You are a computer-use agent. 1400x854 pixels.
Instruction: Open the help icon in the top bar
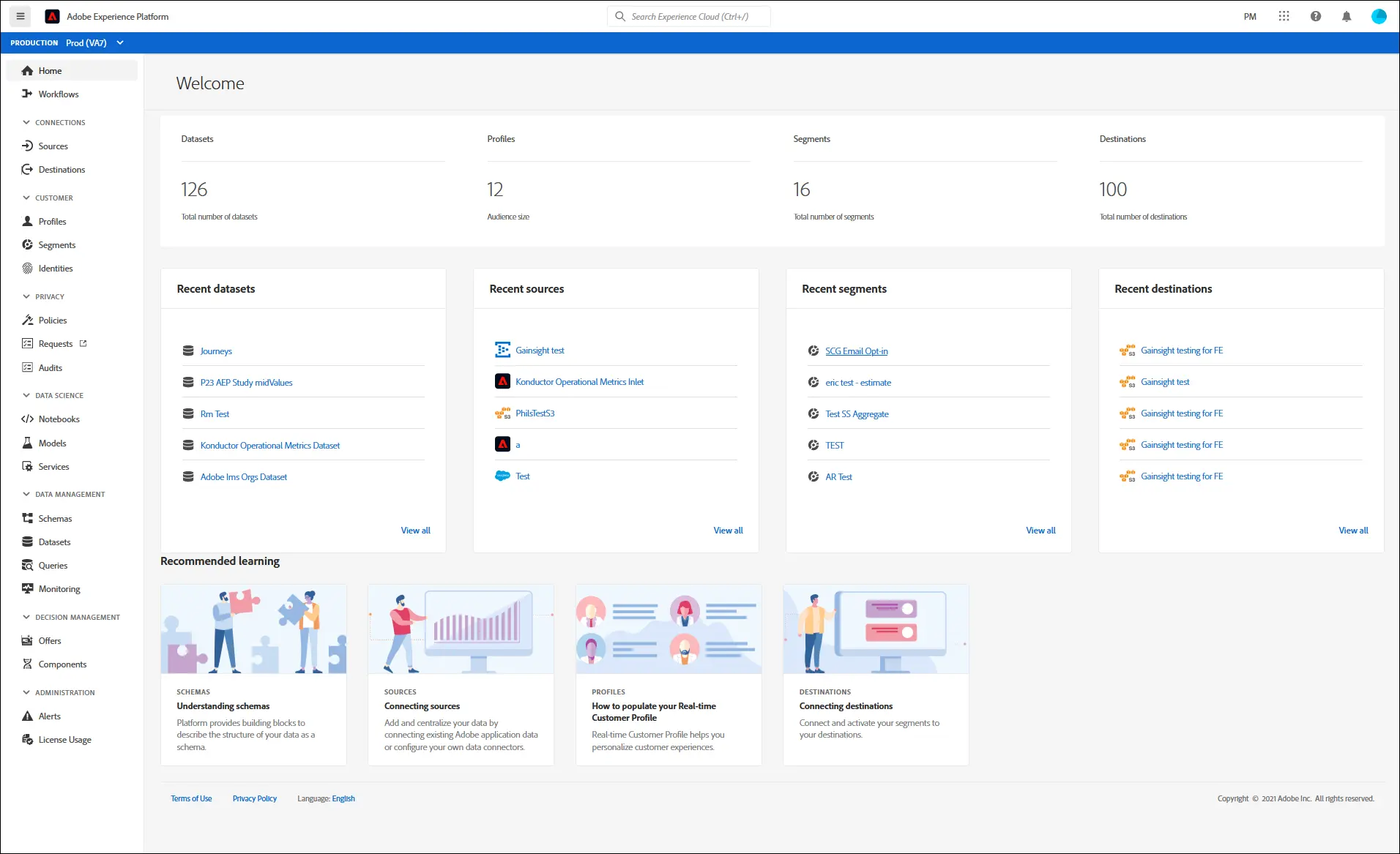[1315, 15]
